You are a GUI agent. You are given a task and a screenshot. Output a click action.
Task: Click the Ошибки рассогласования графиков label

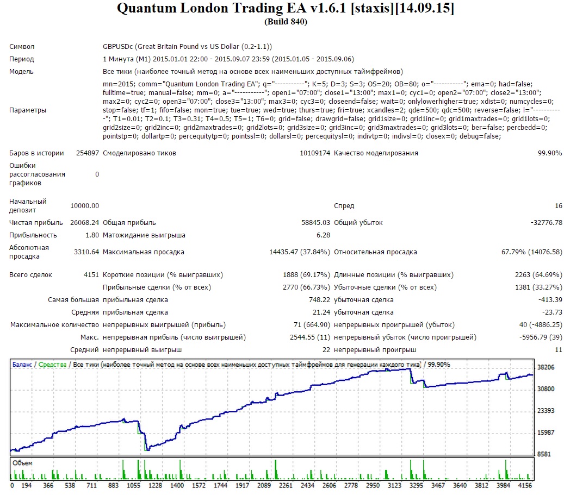click(37, 174)
